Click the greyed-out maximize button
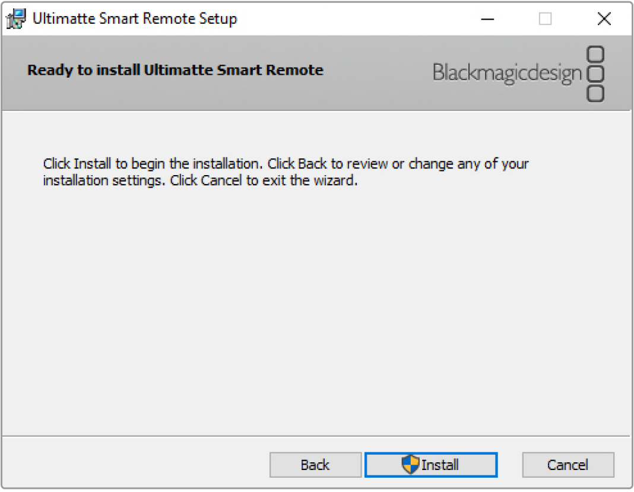Viewport: 634px width, 492px height. coord(545,19)
